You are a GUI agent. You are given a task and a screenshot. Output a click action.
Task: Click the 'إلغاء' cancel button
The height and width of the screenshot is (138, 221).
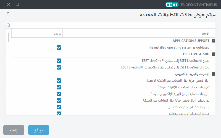point(14,130)
